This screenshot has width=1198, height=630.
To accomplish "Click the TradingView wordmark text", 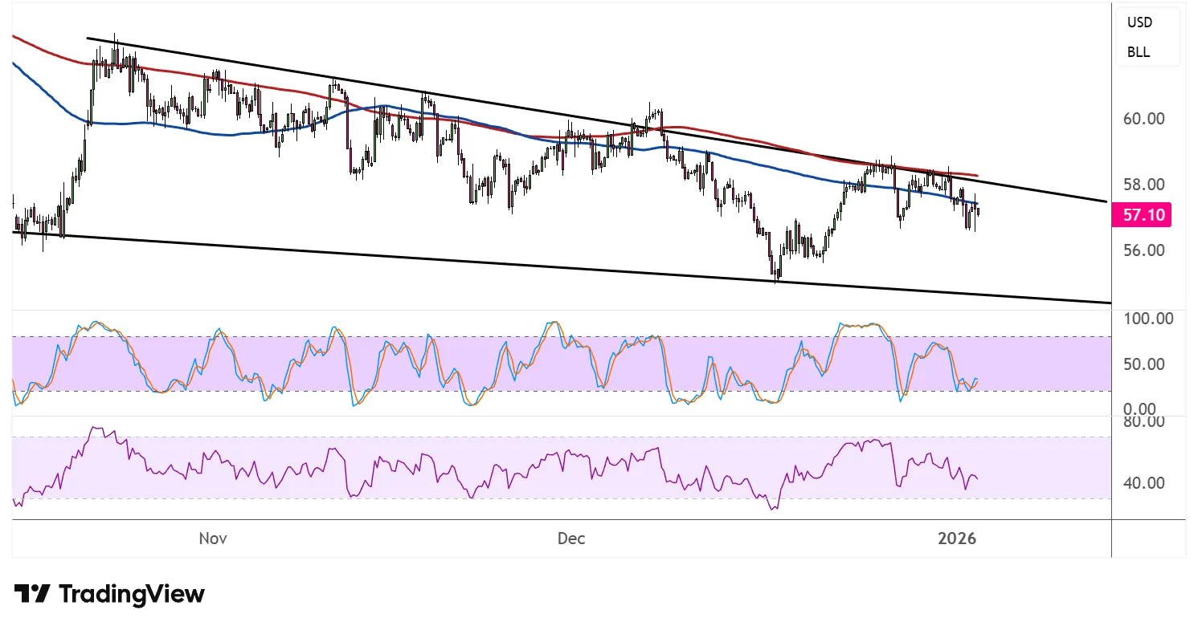I will (132, 595).
